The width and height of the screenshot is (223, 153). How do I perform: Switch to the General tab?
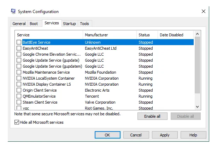pyautogui.click(x=19, y=24)
